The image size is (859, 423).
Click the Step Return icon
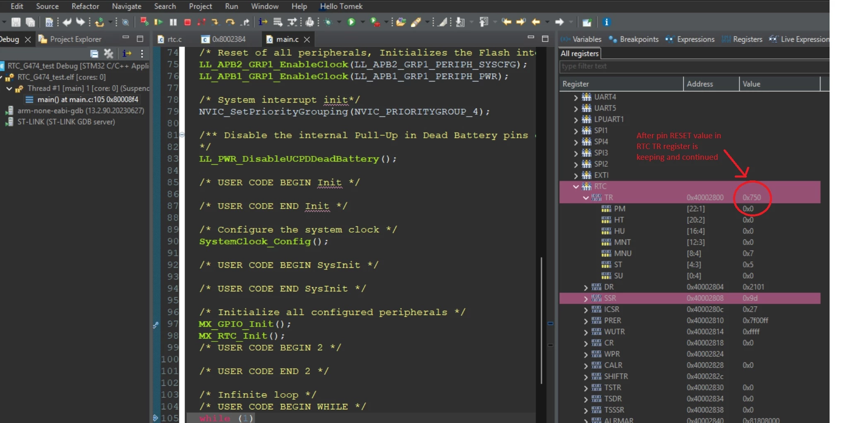point(245,22)
